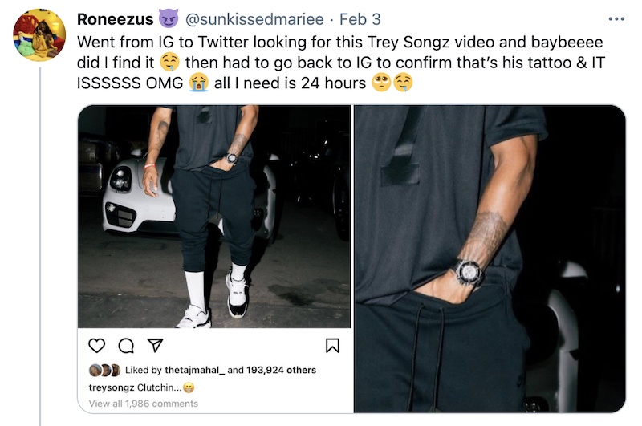
Task: Open the right zoomed tattoo photo
Action: [490, 258]
